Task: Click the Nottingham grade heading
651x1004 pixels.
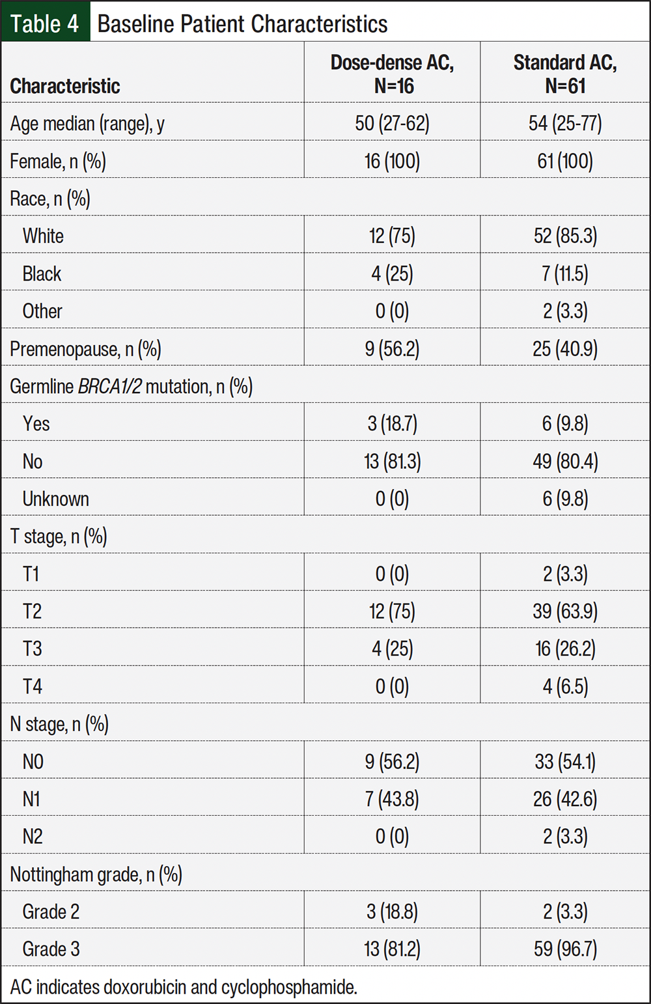Action: [x=96, y=874]
